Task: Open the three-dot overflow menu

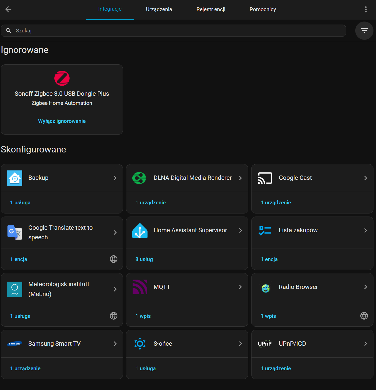Action: point(366,10)
